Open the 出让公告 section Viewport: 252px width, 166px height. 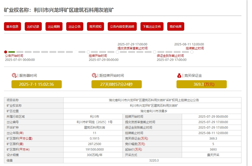tap(75, 26)
